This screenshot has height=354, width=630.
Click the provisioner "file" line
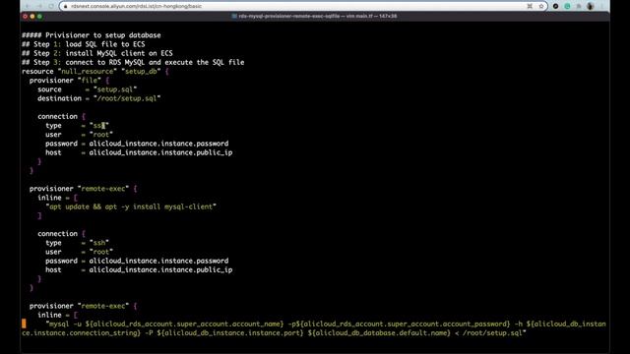[69, 81]
